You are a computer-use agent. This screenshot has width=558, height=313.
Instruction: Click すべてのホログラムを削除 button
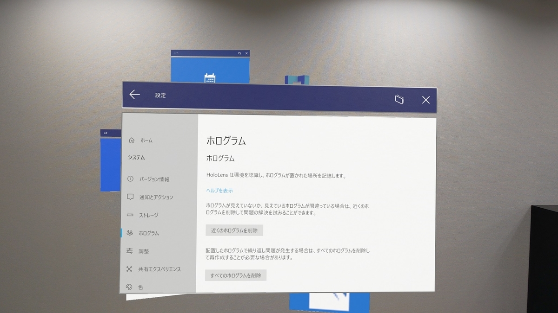(235, 275)
